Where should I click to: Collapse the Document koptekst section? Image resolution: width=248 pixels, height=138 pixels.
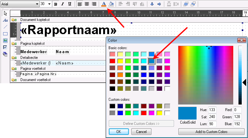14,20
